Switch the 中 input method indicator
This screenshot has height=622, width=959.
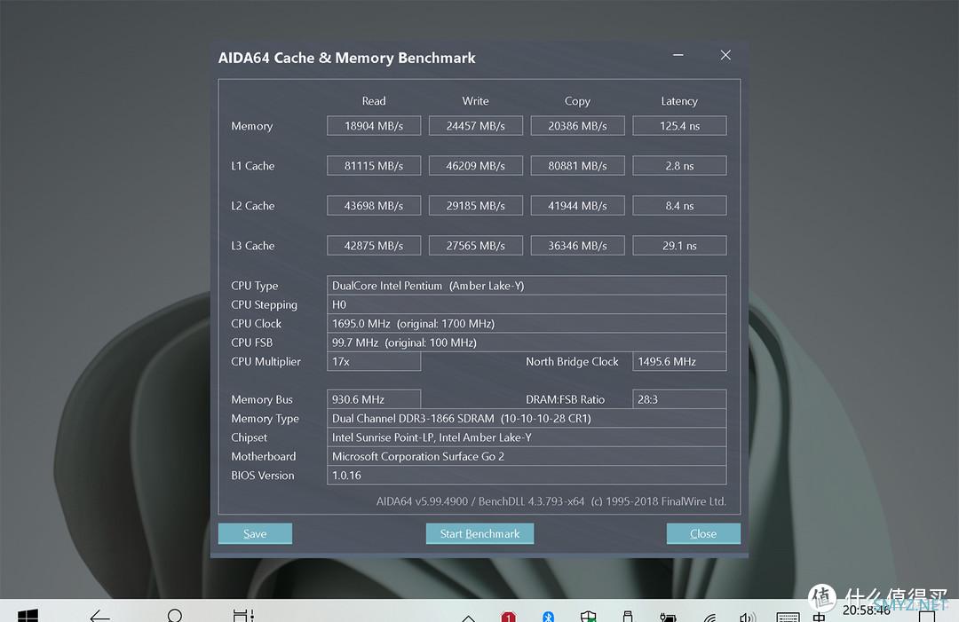819,617
